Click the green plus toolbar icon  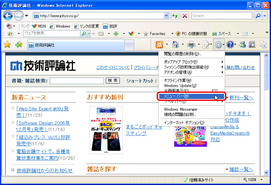pyautogui.click(x=116, y=34)
